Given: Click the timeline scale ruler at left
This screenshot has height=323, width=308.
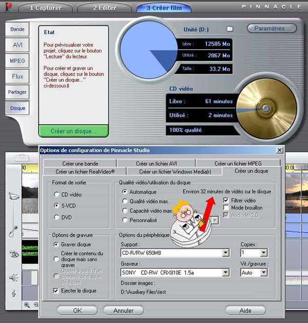Looking at the screenshot, I should (x=30, y=168).
